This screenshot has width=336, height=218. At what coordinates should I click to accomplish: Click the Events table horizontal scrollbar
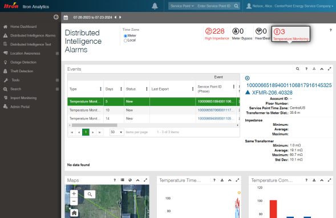tap(94, 125)
